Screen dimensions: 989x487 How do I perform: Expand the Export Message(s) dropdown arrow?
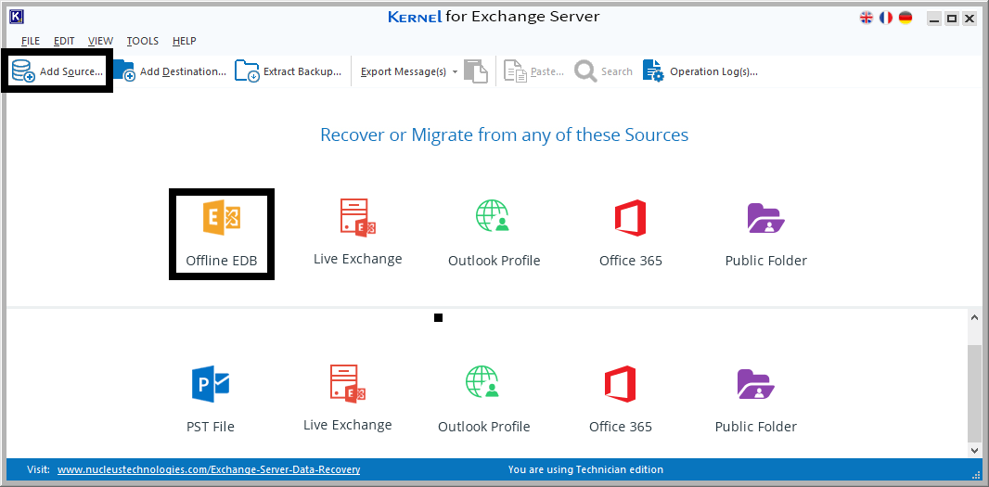455,72
